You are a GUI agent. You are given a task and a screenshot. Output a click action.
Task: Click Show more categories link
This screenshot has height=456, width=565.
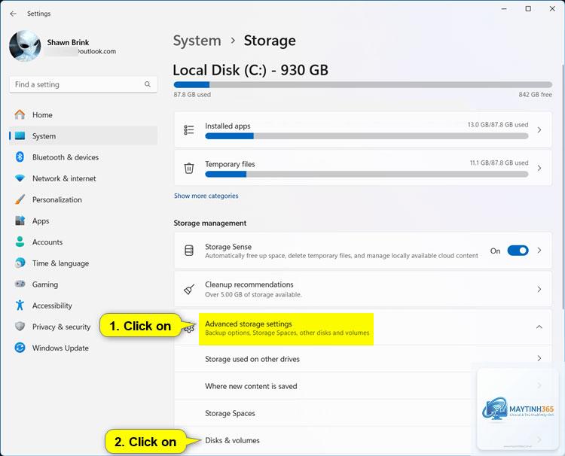[x=206, y=196]
